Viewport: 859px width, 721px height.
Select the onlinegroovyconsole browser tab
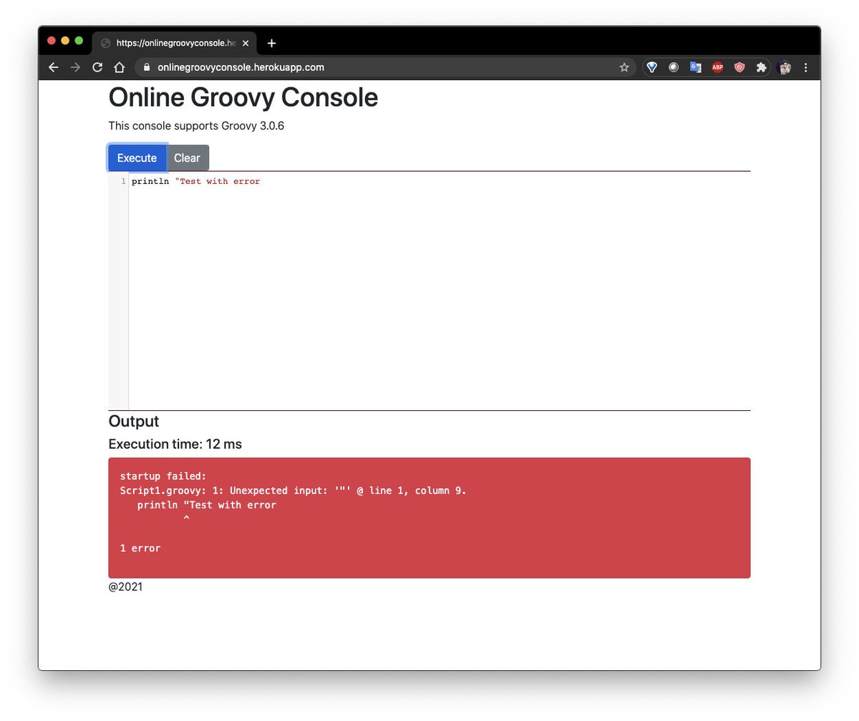click(174, 43)
